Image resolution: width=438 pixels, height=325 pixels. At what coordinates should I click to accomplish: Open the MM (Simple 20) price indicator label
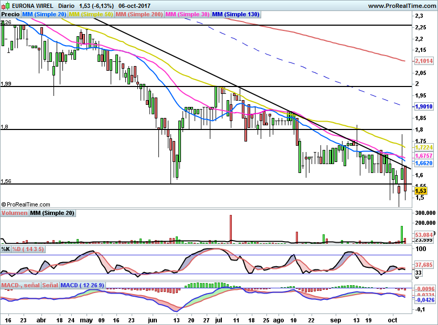[44, 14]
